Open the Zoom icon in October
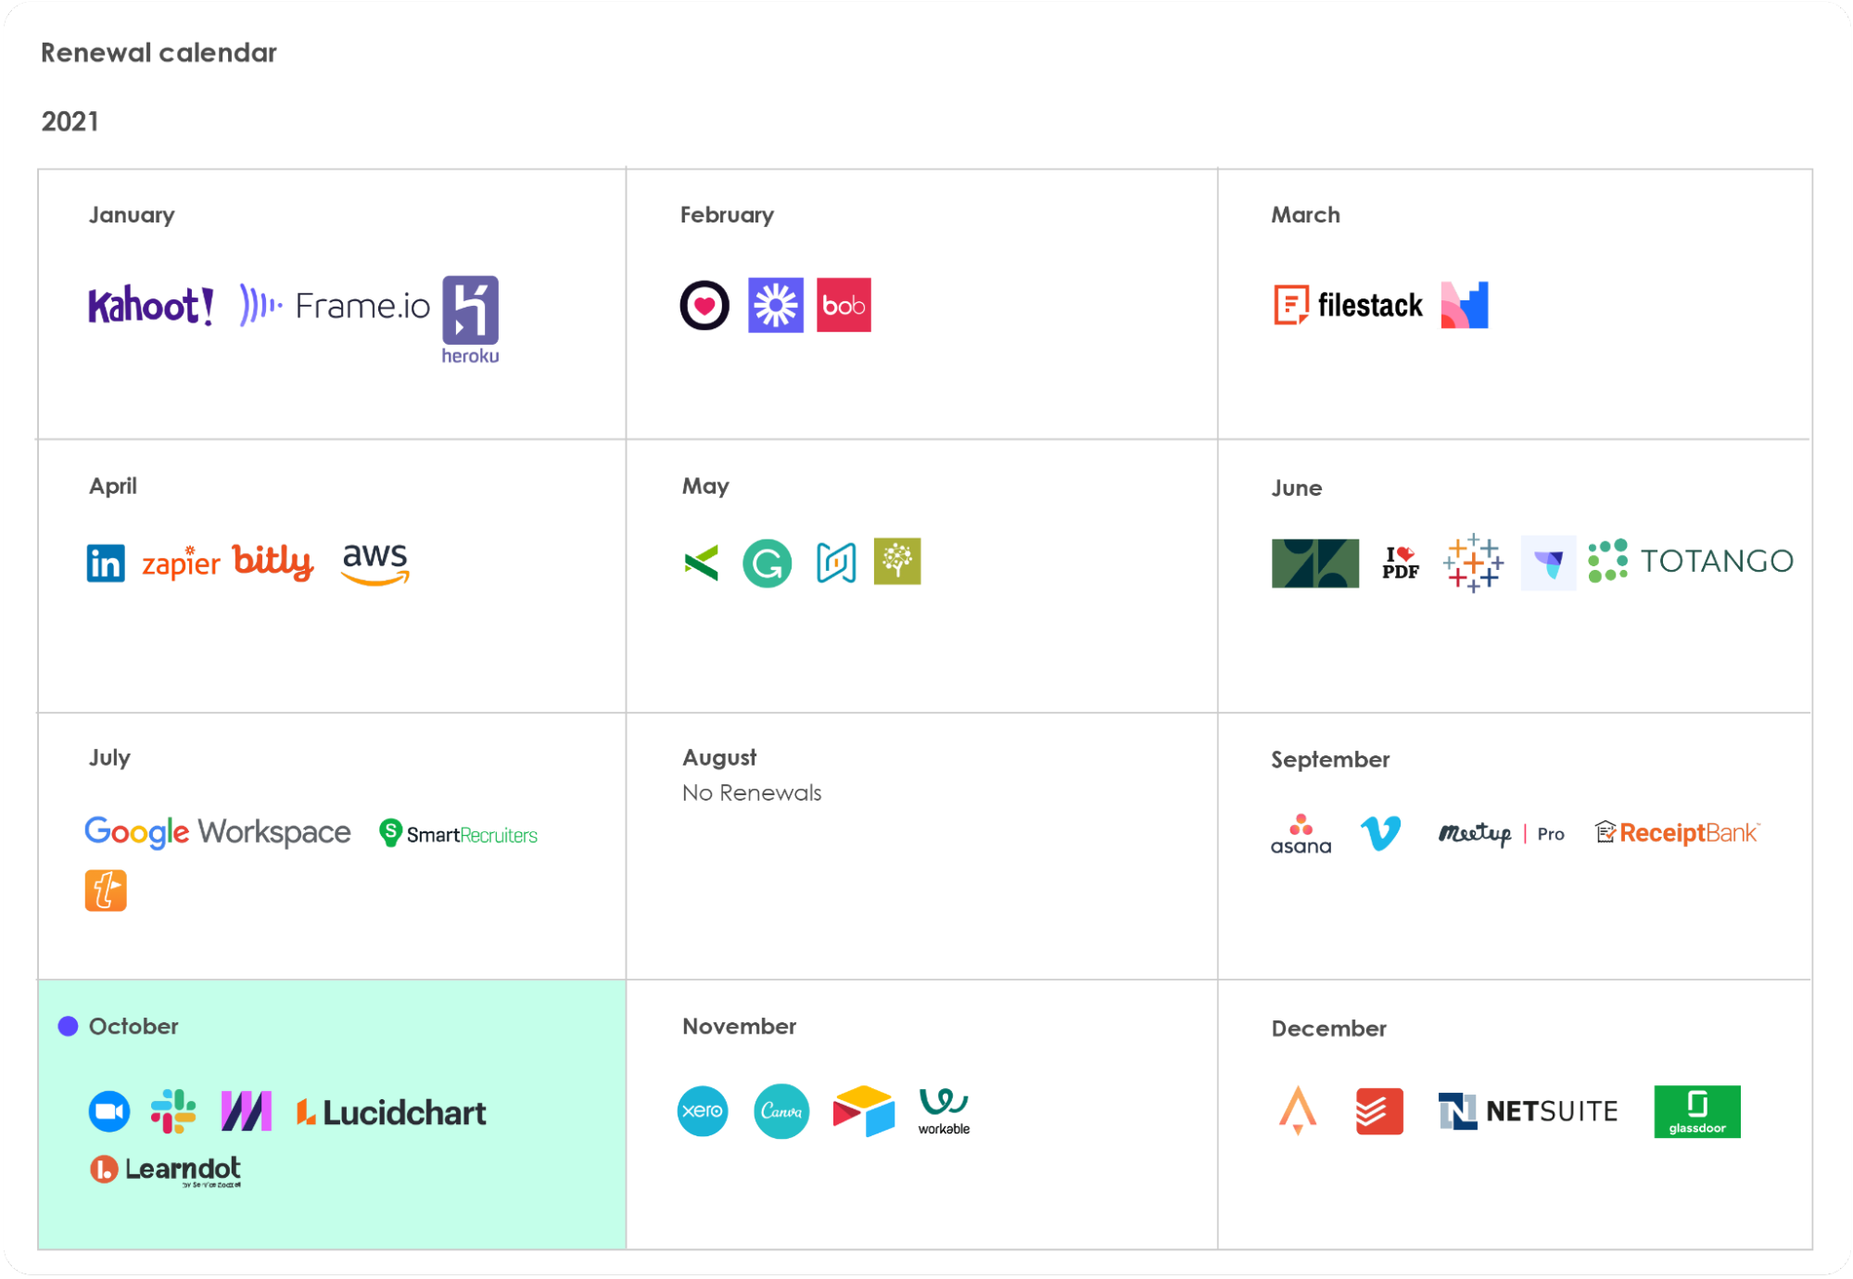This screenshot has height=1279, width=1853. point(109,1111)
